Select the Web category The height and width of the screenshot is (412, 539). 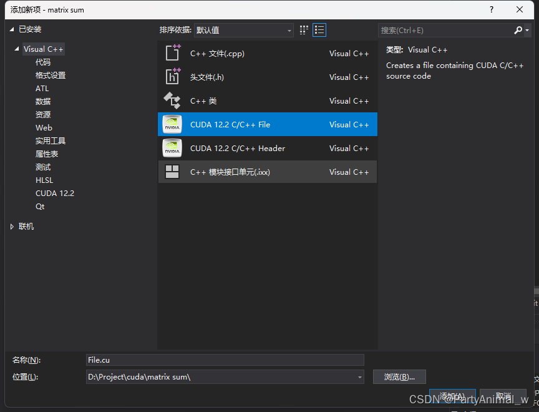(44, 127)
